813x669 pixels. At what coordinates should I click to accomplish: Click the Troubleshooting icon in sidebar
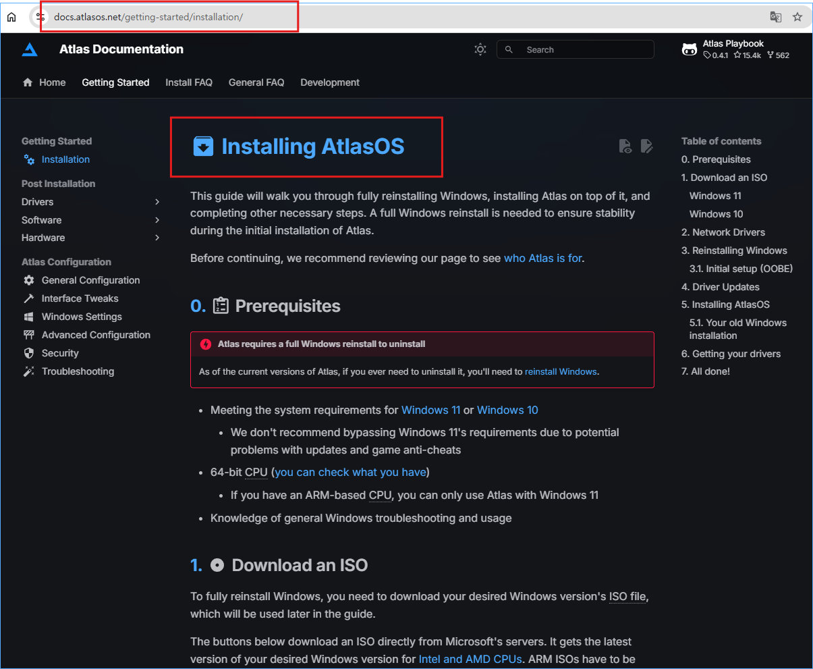[28, 371]
